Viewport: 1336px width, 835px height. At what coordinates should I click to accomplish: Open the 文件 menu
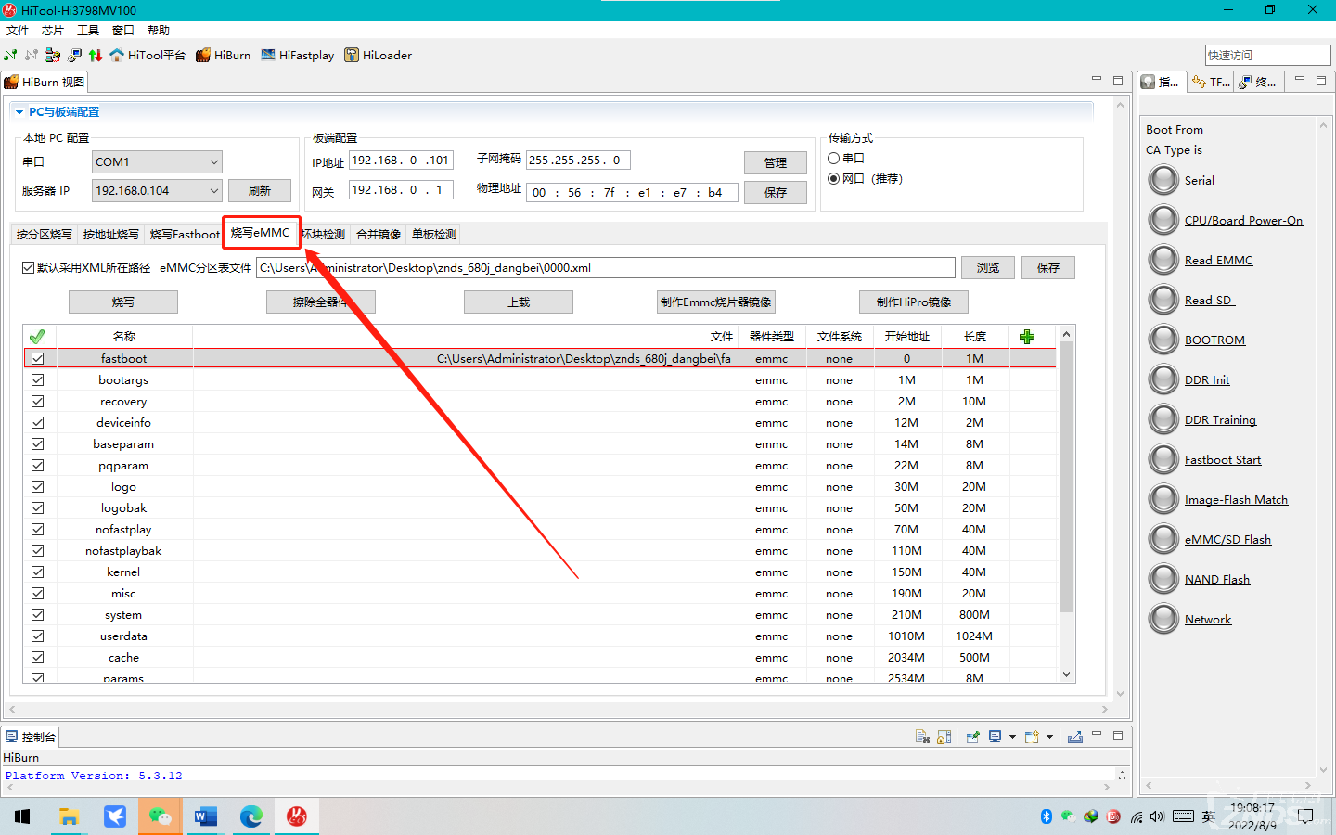point(18,31)
